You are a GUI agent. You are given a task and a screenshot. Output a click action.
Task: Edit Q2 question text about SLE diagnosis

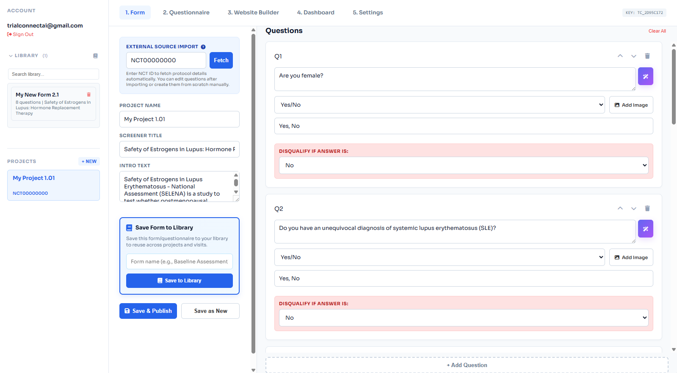455,232
